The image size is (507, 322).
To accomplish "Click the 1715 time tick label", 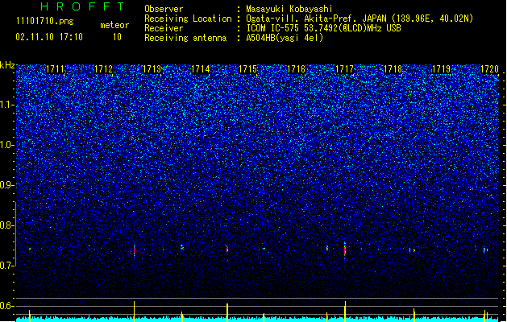I will [248, 69].
